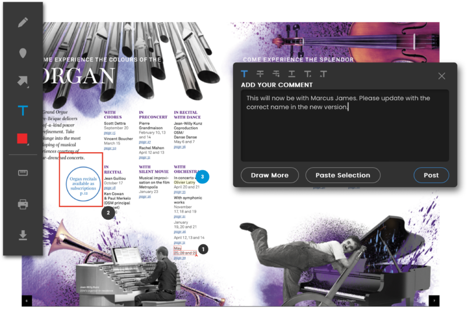Click the name 'Ken Cowan'
This screenshot has width=467, height=327.
coord(114,194)
